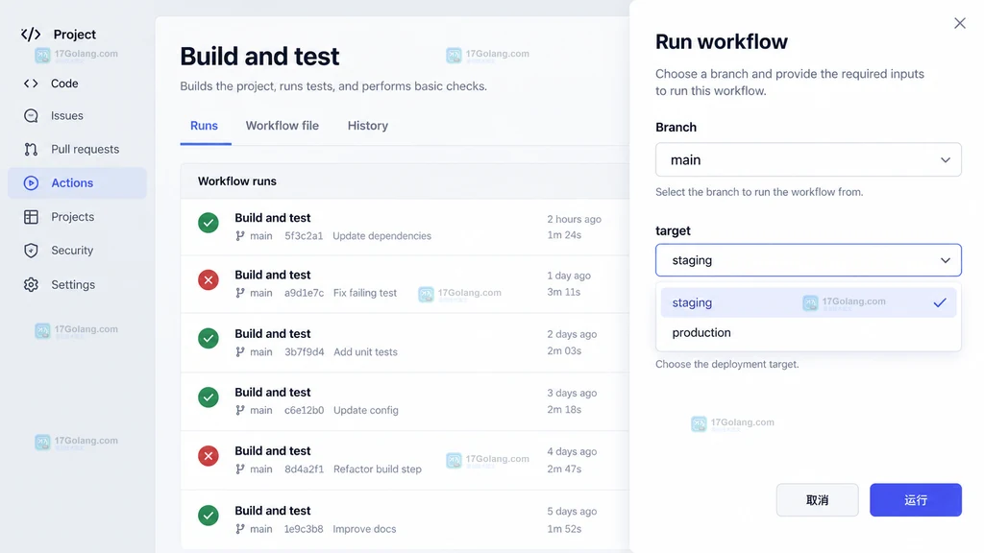Select the production deployment target
This screenshot has height=553, width=984.
(x=808, y=332)
